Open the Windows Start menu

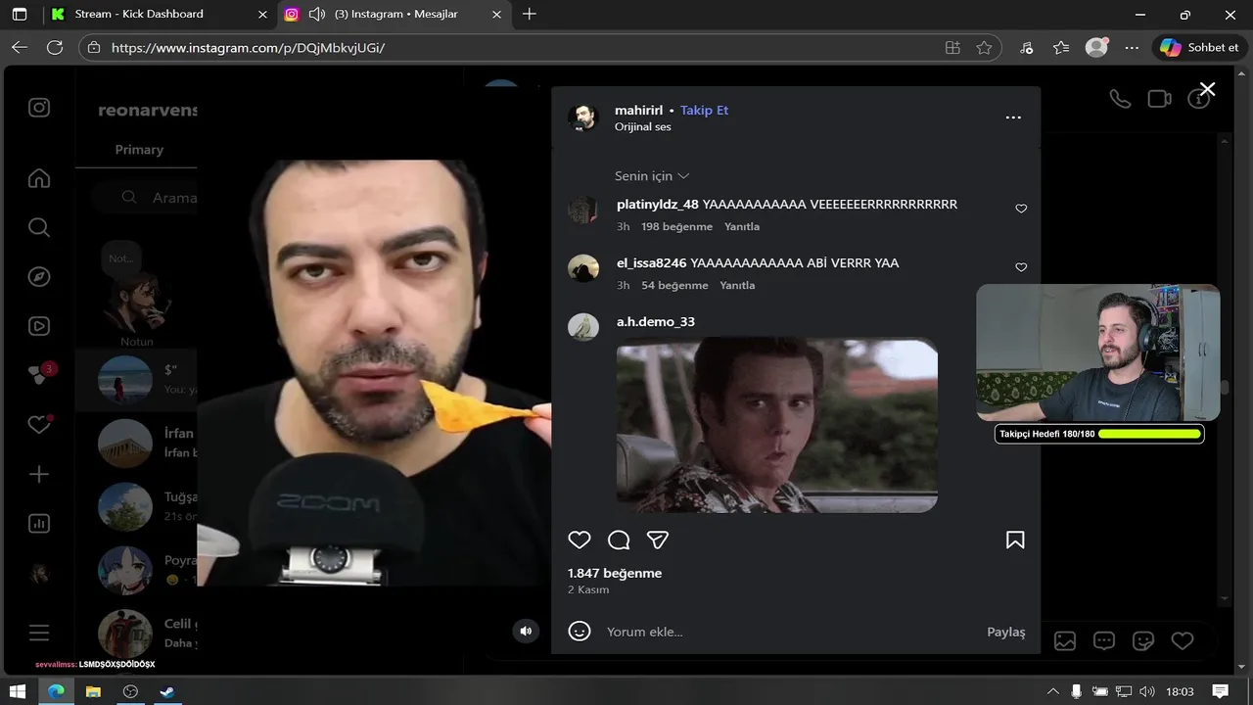(18, 691)
